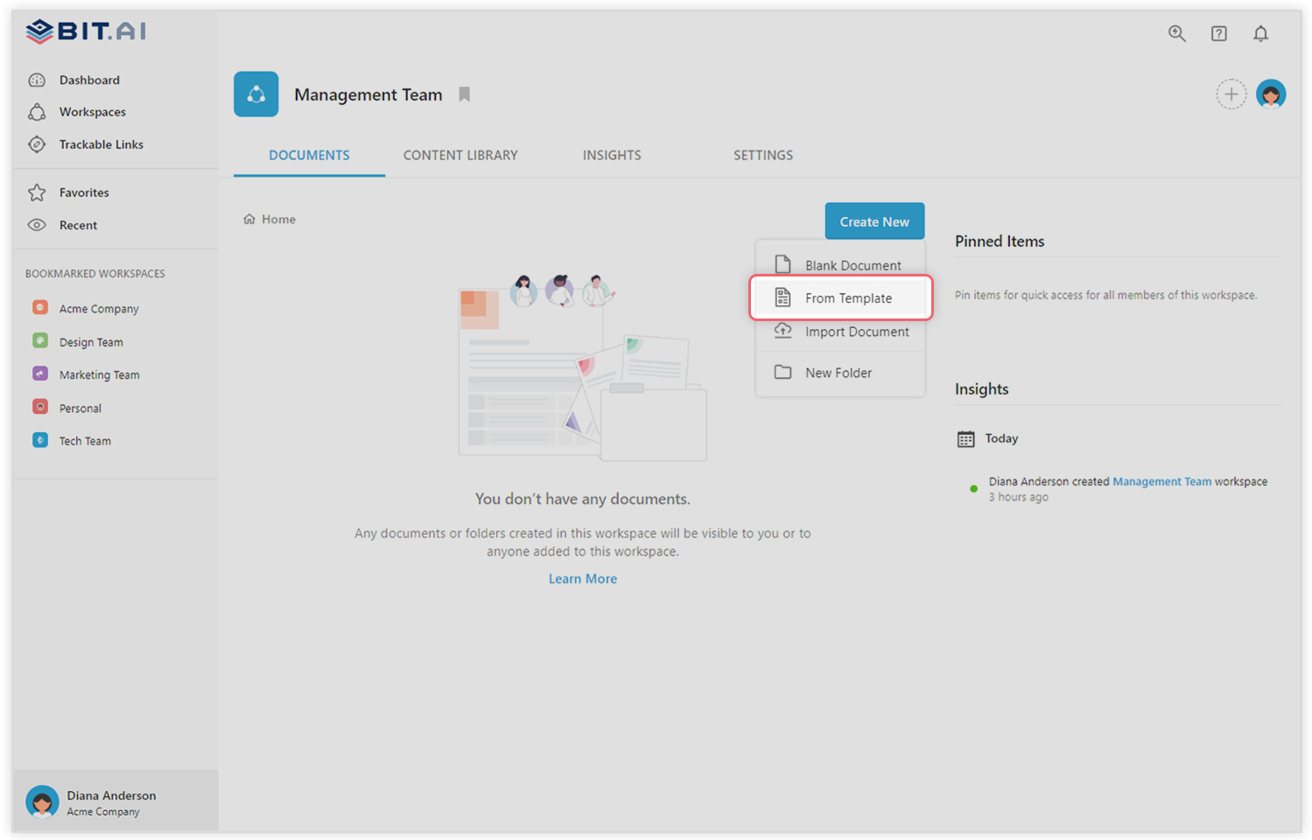Open the Personal bookmarked workspace
Viewport: 1312px width, 840px height.
(81, 408)
